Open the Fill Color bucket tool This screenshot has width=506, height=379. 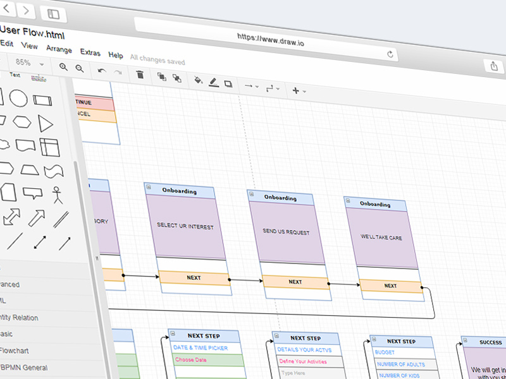coord(197,80)
